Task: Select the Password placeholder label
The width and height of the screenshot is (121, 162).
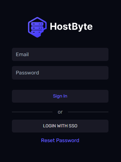Action: 27,73
